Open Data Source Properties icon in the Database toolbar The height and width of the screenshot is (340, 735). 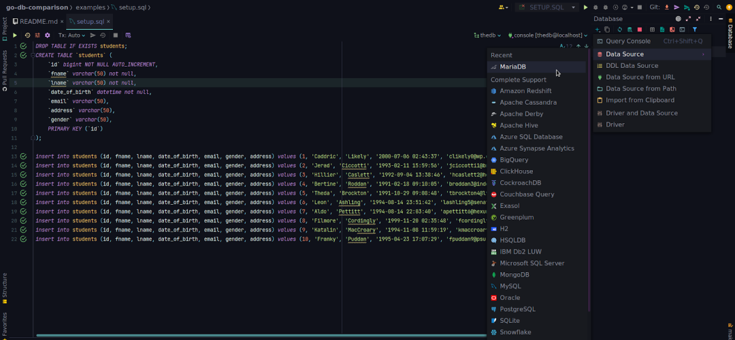coord(630,29)
